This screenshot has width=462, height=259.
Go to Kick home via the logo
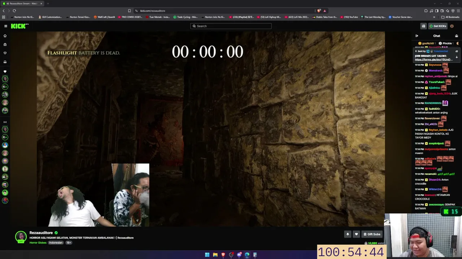coord(19,26)
